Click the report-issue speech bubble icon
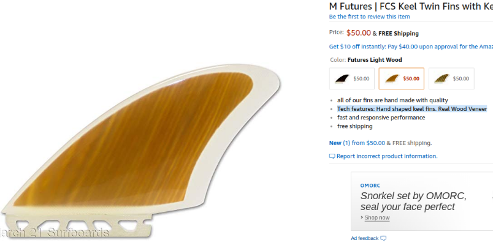The width and height of the screenshot is (493, 245). [x=332, y=156]
